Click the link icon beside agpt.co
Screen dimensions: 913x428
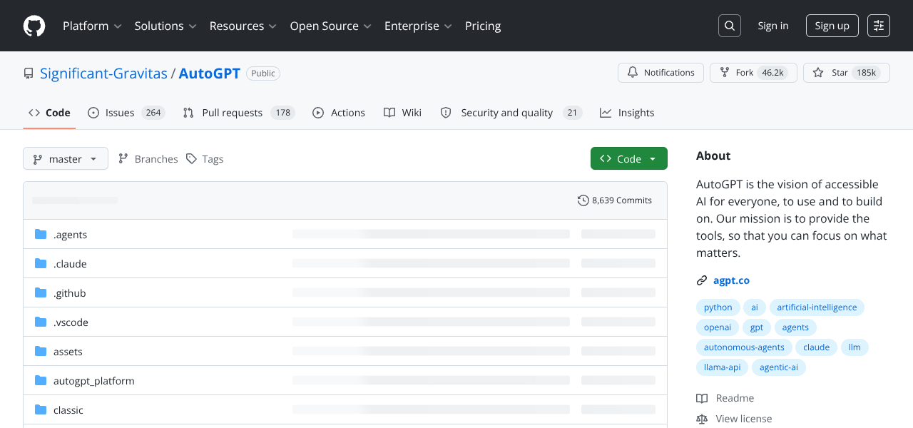(702, 280)
